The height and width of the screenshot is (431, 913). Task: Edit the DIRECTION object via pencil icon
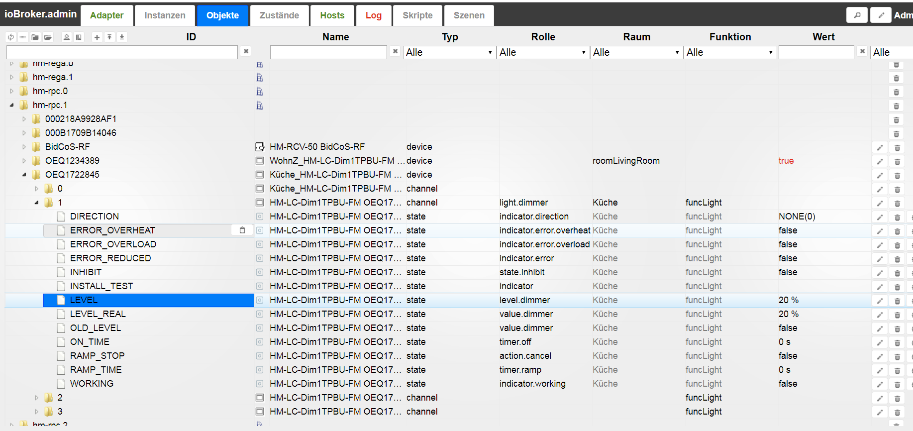880,217
